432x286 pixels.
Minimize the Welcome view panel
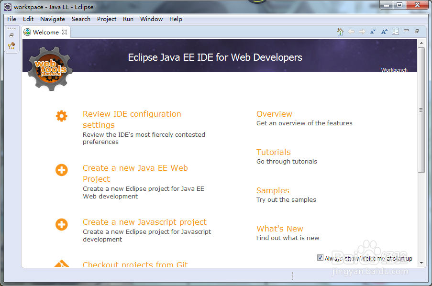406,31
